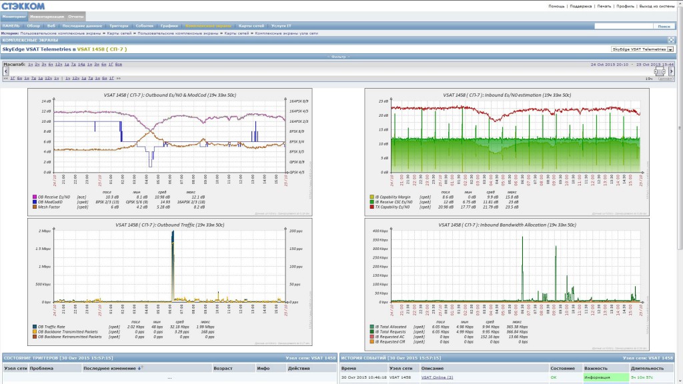The width and height of the screenshot is (683, 384).
Task: Click Выход из системы to log out
Action: click(x=657, y=6)
